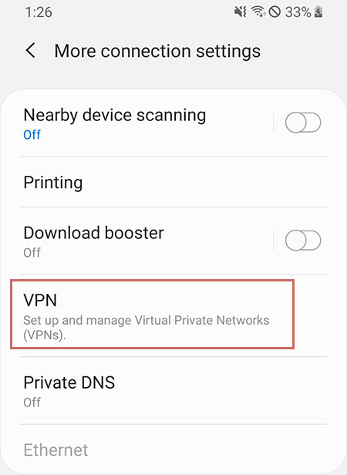Open Download booster details
The width and height of the screenshot is (347, 475).
click(146, 241)
